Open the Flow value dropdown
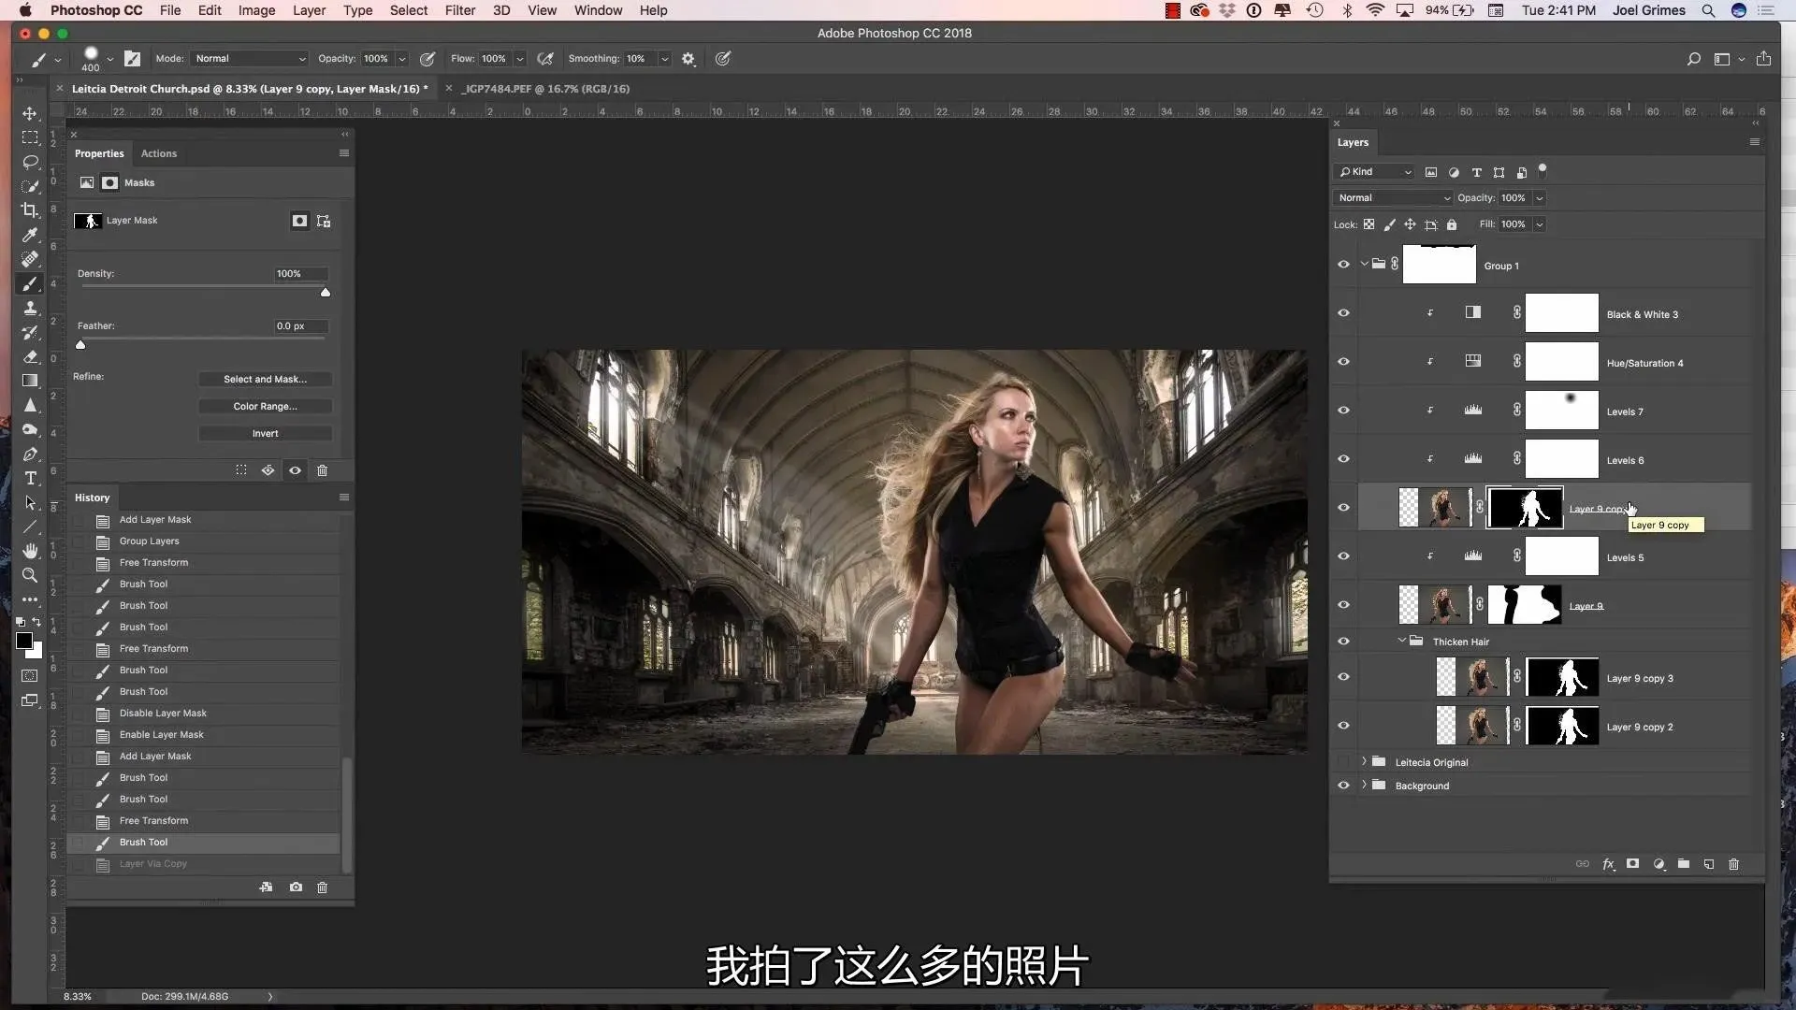 coord(520,59)
